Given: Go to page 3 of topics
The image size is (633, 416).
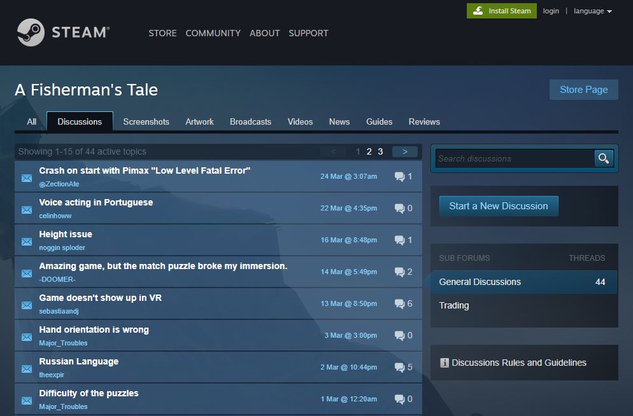Looking at the screenshot, I should tap(380, 151).
